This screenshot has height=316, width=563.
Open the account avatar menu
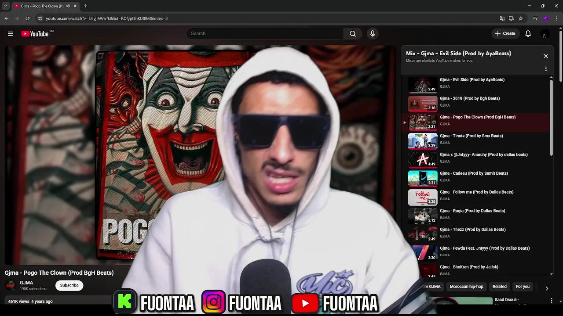[x=545, y=34]
